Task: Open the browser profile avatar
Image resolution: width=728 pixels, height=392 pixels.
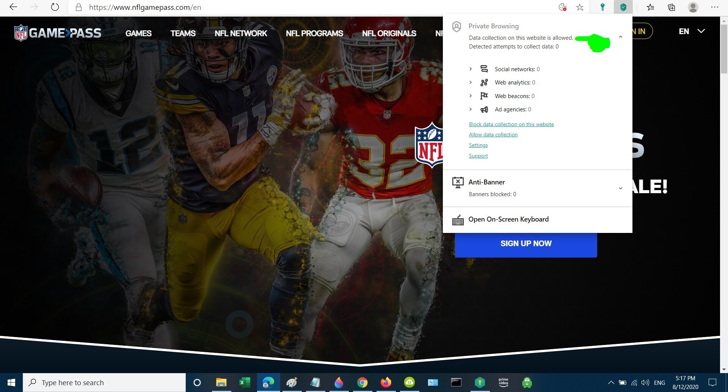Action: [x=693, y=7]
